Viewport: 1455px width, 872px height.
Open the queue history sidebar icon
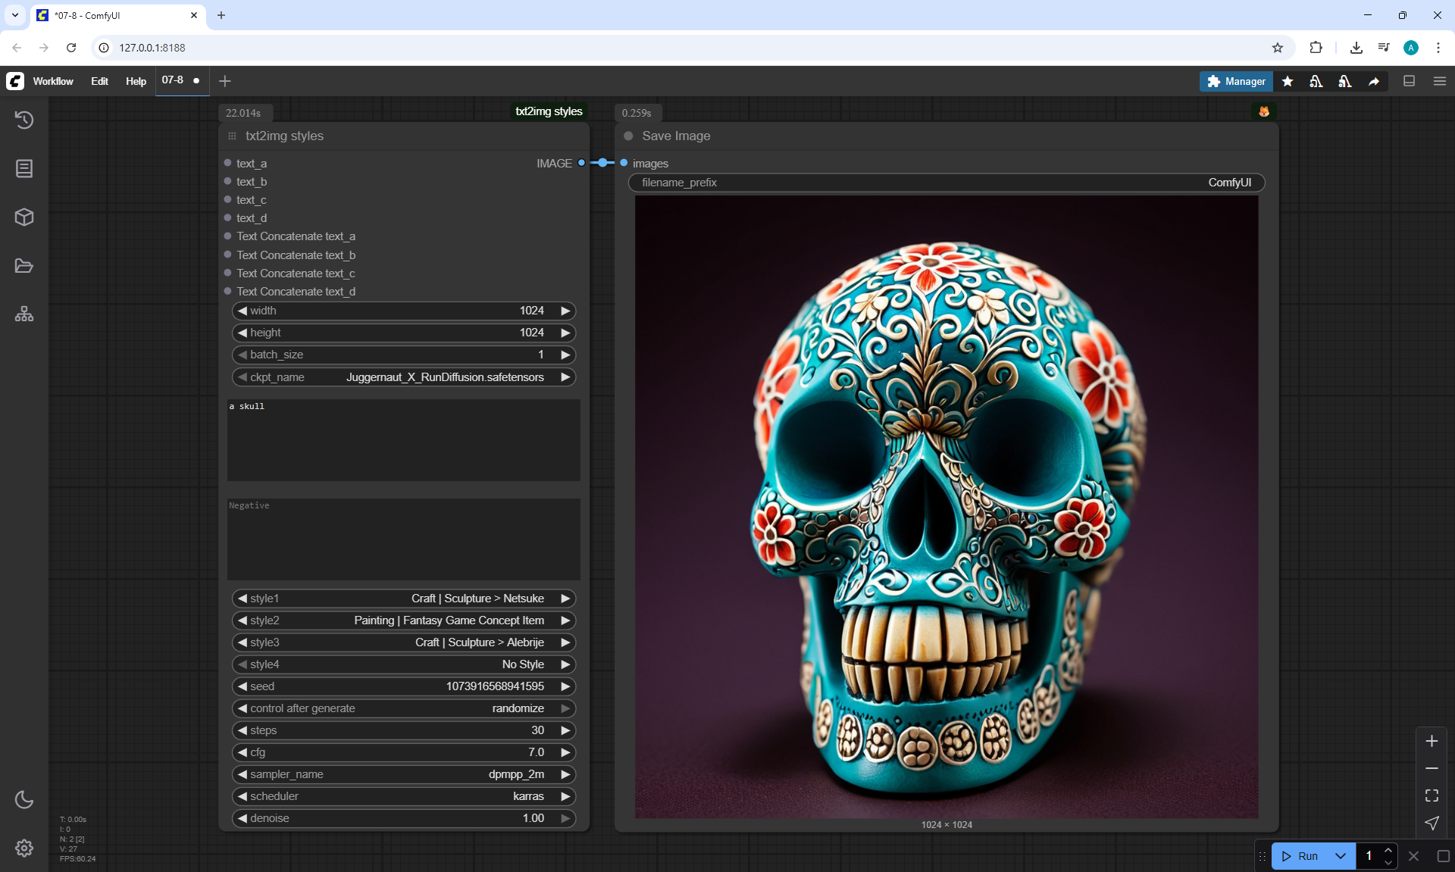click(24, 120)
